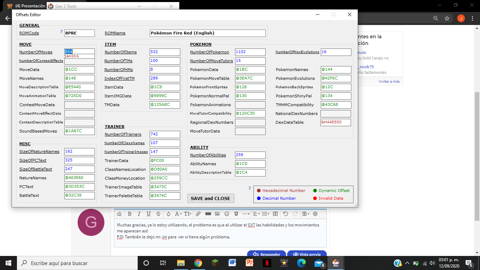Click the NumberOfPokemon input field
The image size is (480, 270).
(x=250, y=52)
